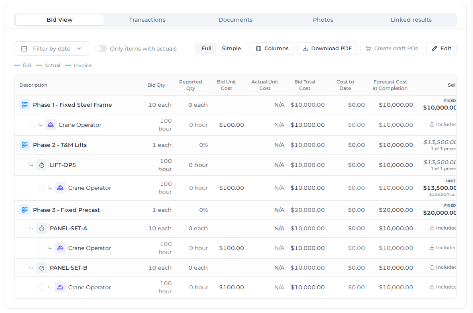Click the download arrow icon

[x=305, y=49]
